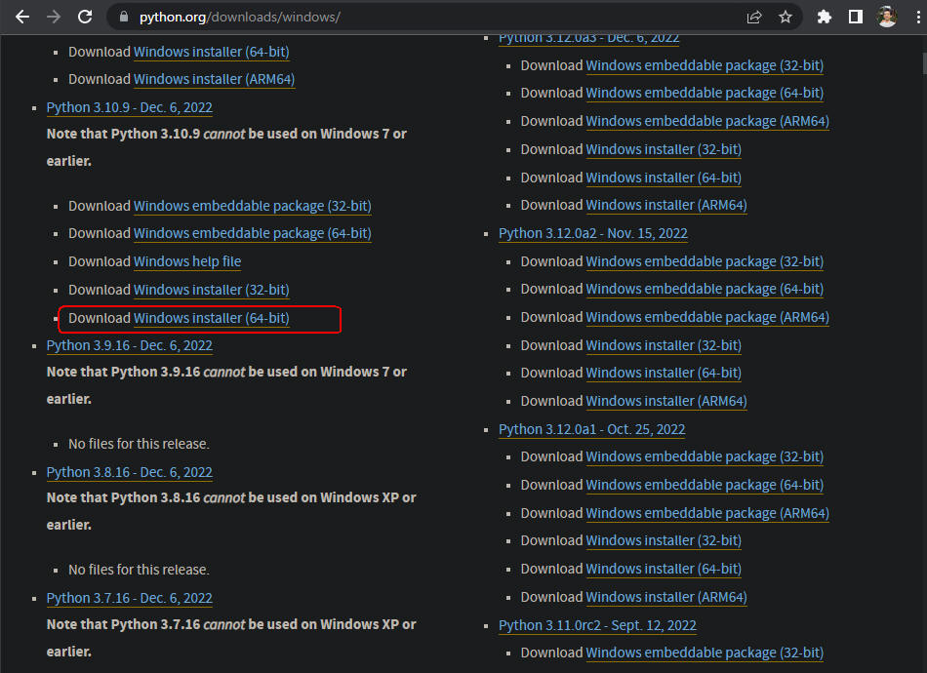
Task: Download Python 3.12.0a3 embeddable package (64-bit)
Action: (705, 93)
